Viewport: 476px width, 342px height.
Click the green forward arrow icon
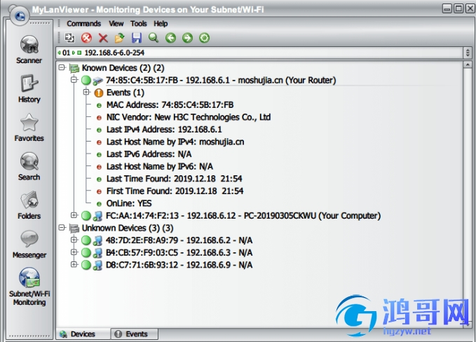187,38
